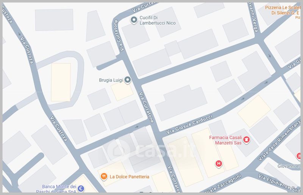The height and width of the screenshot is (195, 303).
Task: Select the Viale Zaccagnini street label
Action: tap(223, 184)
